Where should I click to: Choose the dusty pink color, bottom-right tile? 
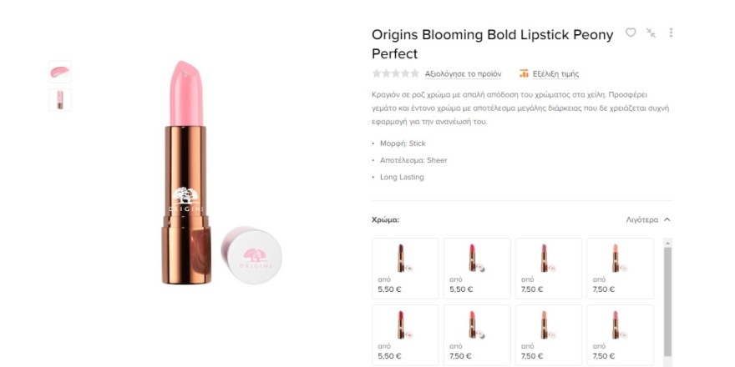point(620,334)
